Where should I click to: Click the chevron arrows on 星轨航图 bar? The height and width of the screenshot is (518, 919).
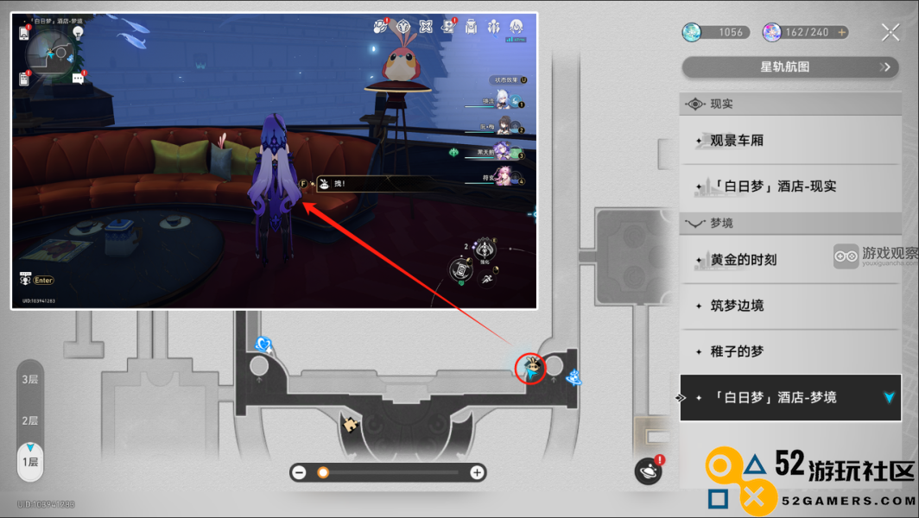885,66
